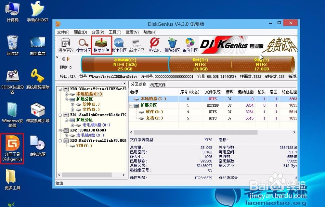This screenshot has height=207, width=325.
Task: Open the Windows安装器 desktop icon
Action: 12,115
